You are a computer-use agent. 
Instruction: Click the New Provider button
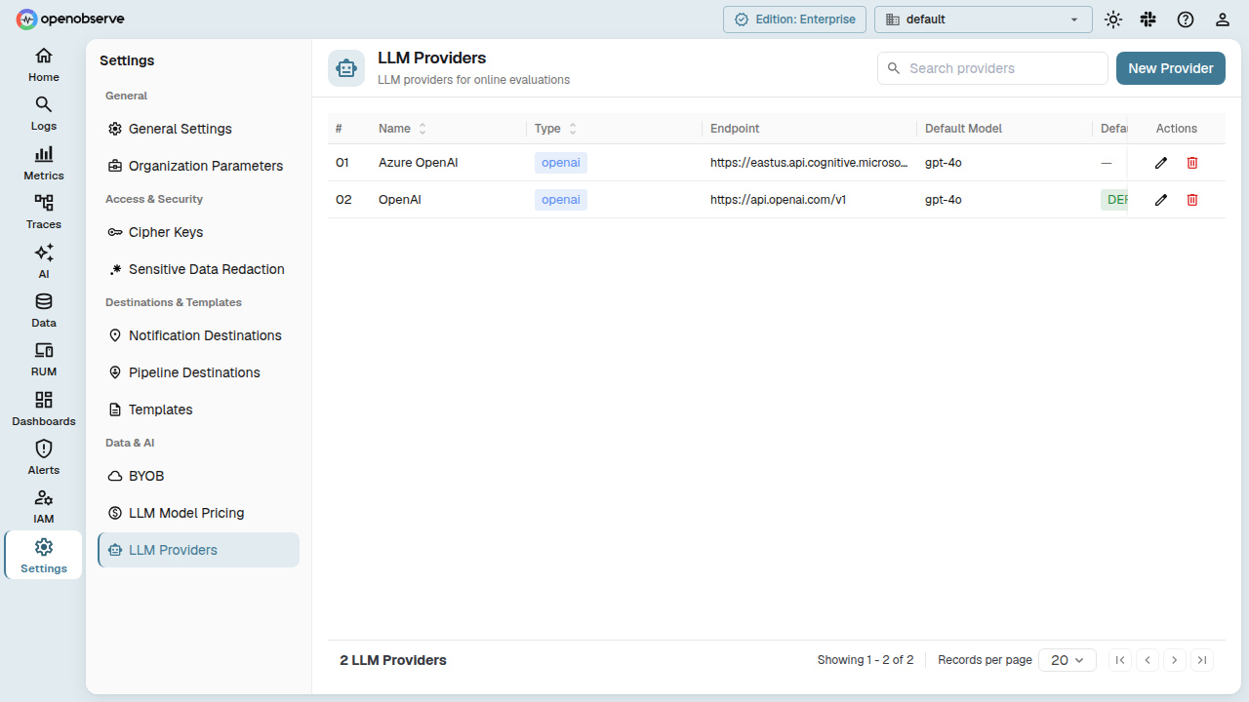[x=1171, y=68]
